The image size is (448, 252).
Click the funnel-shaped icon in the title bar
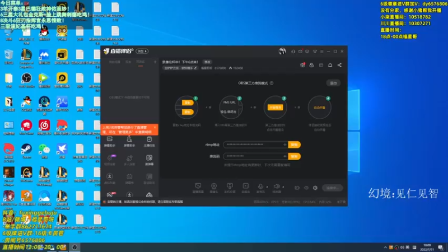pos(315,52)
